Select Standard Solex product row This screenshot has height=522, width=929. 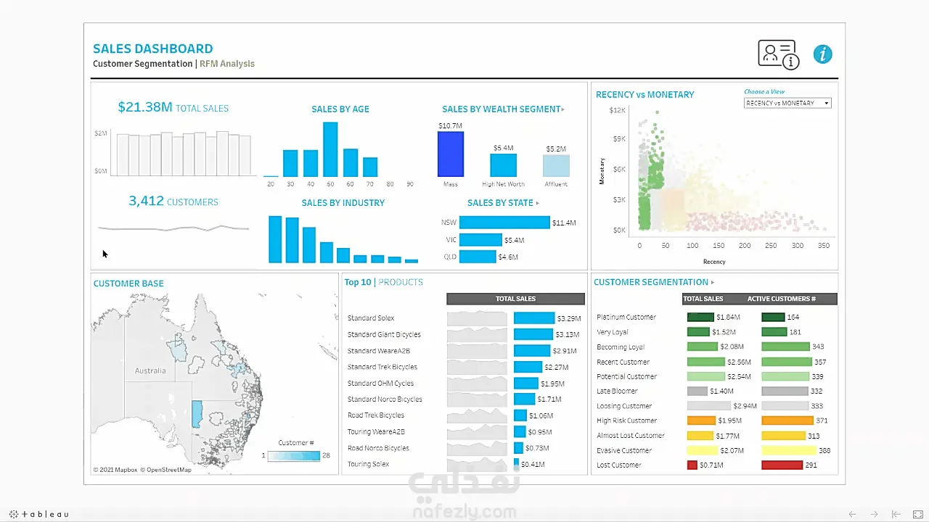371,318
